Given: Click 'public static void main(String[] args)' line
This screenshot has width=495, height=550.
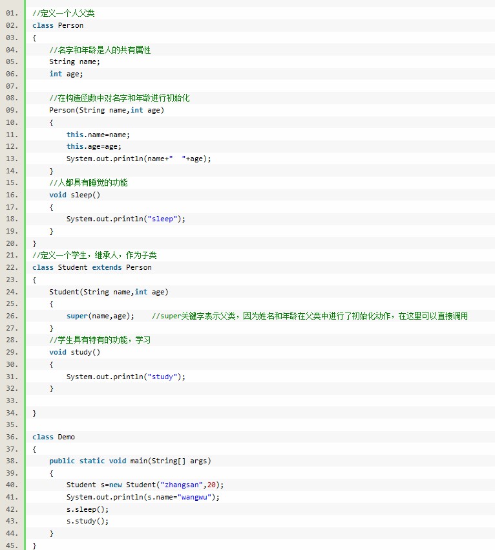Looking at the screenshot, I should (x=130, y=461).
